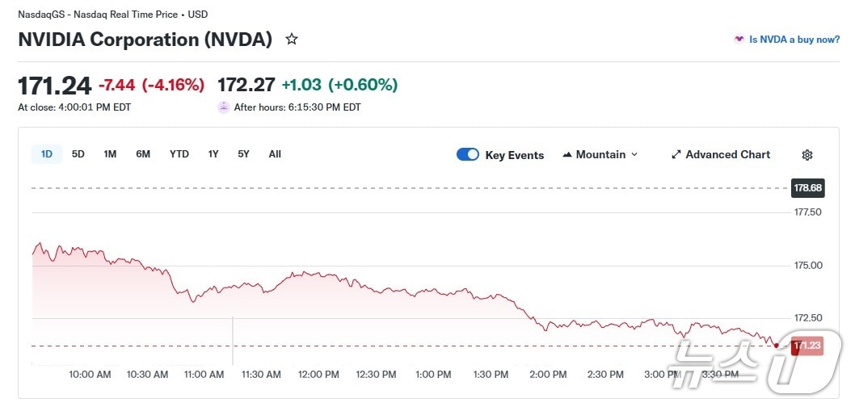
Task: Select the 6M chart range
Action: [143, 154]
